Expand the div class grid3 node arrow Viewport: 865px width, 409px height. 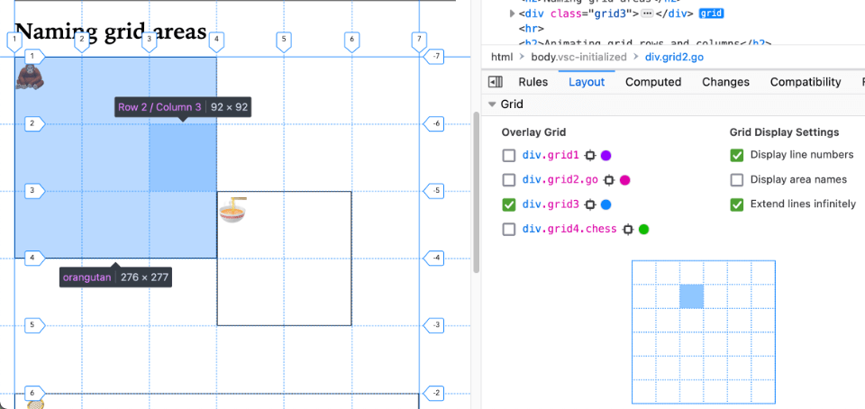tap(512, 14)
